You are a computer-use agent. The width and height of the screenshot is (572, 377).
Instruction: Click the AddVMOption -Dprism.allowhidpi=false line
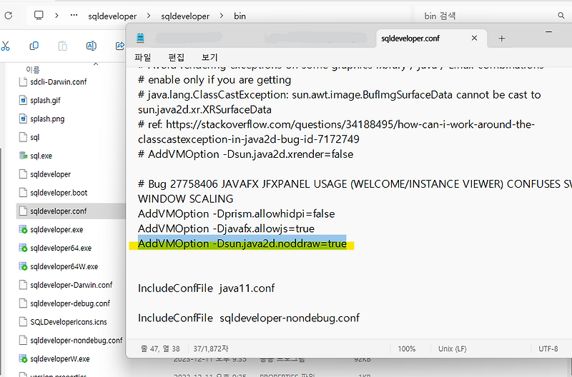237,213
